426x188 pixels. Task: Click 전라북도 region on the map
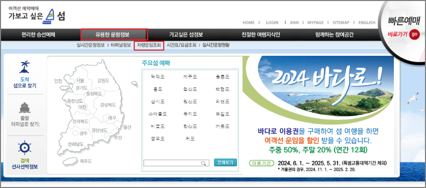tap(80, 121)
